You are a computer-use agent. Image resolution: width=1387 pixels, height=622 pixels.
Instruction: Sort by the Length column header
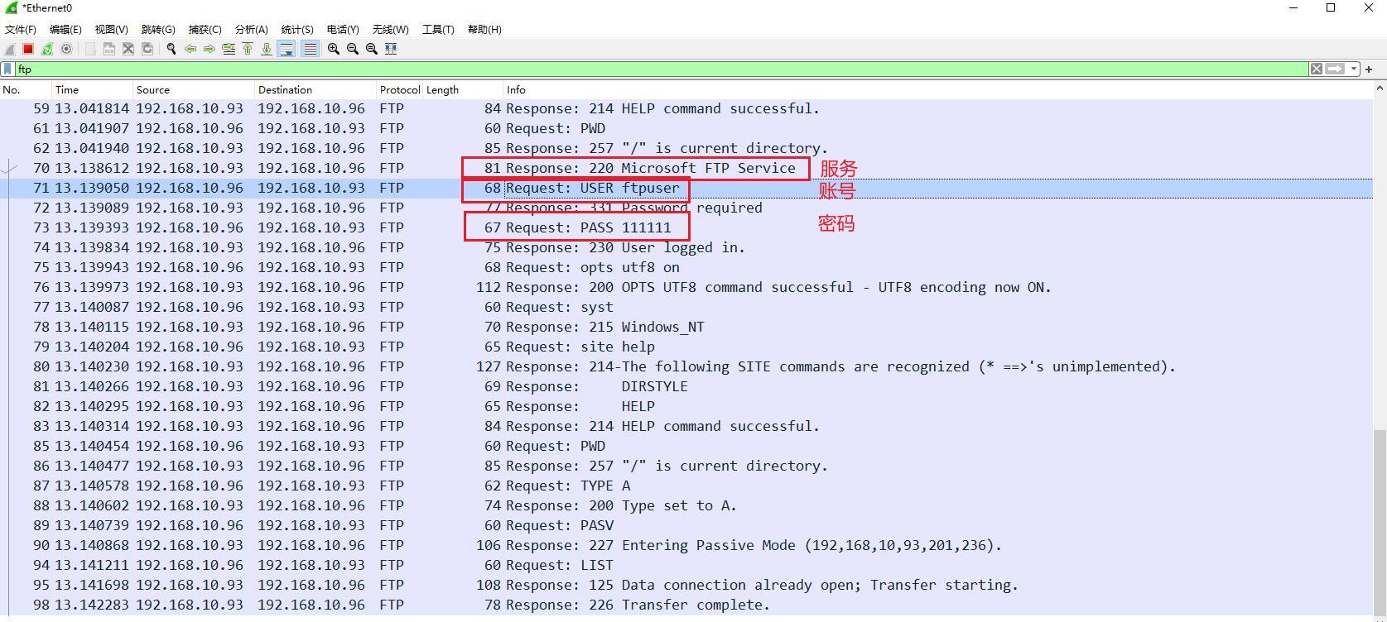(464, 89)
